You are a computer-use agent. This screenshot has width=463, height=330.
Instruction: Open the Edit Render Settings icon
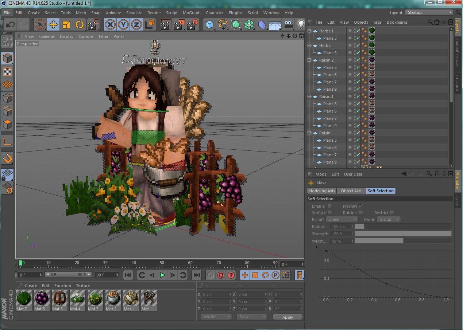pyautogui.click(x=192, y=25)
